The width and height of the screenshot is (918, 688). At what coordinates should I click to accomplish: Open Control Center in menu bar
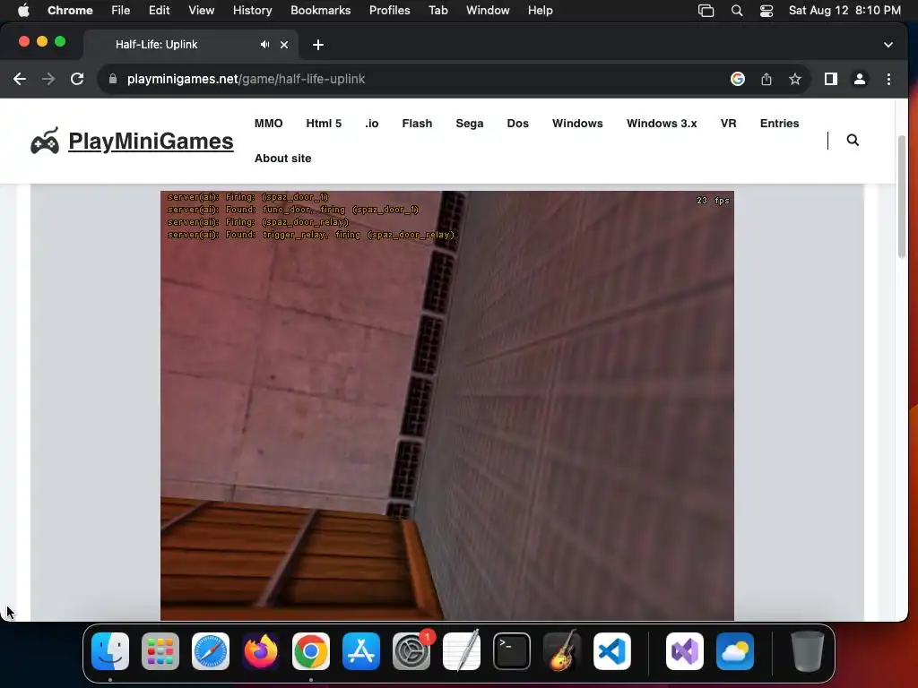766,11
